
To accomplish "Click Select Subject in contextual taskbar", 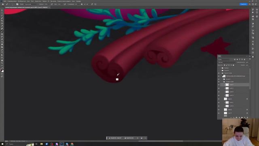I will coord(115,138).
